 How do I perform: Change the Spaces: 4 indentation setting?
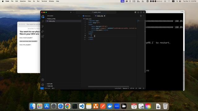(126, 88)
